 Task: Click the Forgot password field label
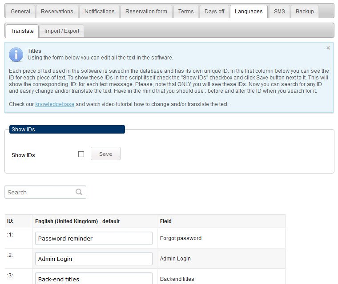coord(181,238)
